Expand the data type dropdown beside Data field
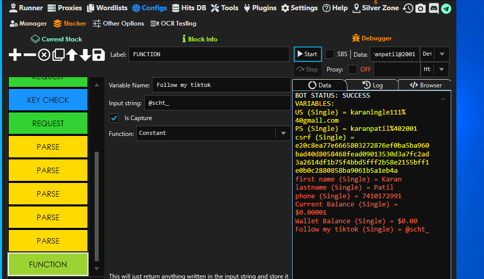The image size is (484, 279). 442,54
